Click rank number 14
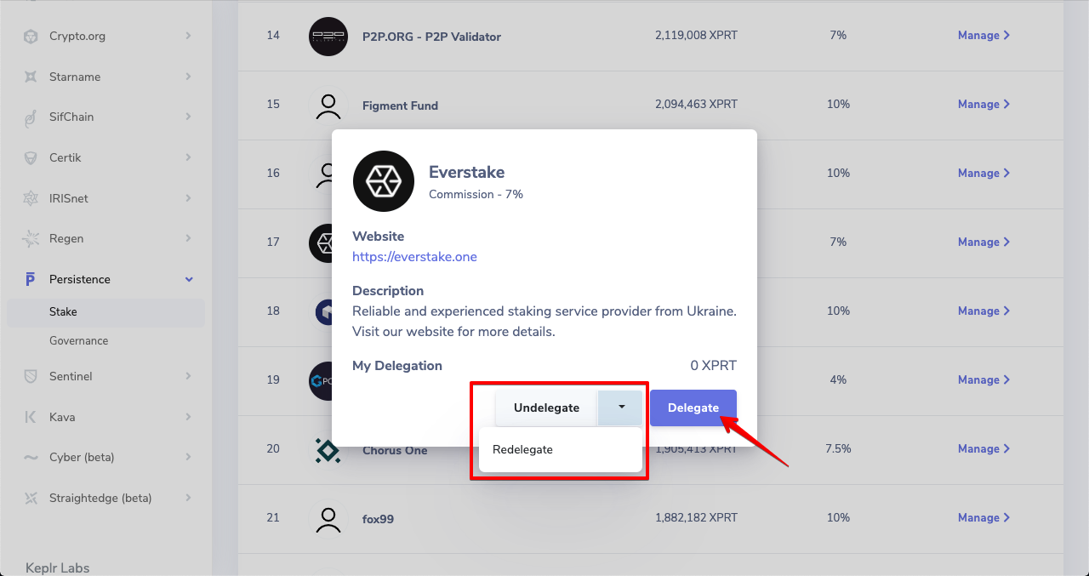Viewport: 1089px width, 576px height. click(273, 36)
